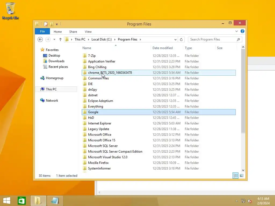Select the chrome_BITS_2920_1660343478 folder
The width and height of the screenshot is (275, 206).
[x=159, y=73]
